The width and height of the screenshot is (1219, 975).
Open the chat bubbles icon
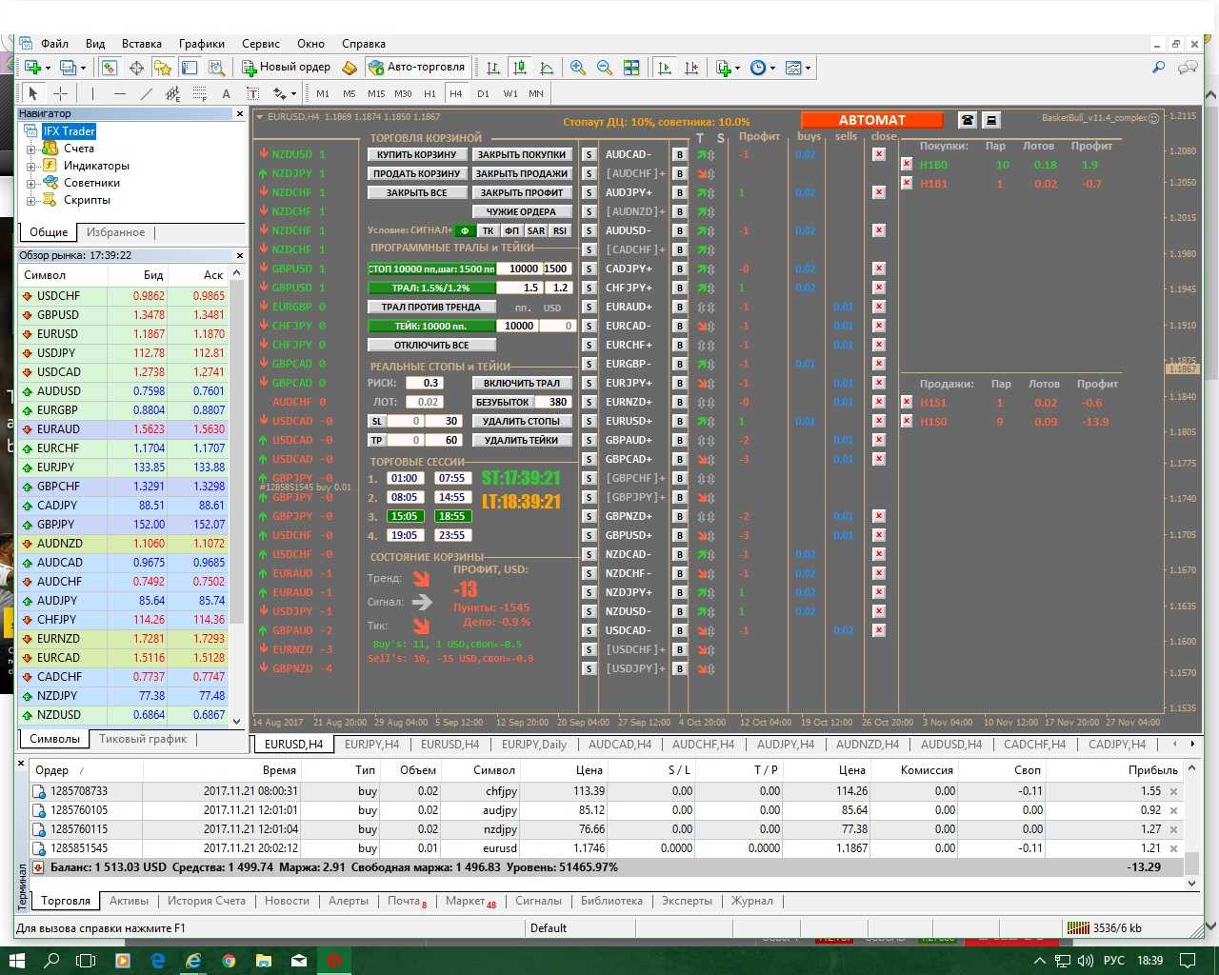point(1188,68)
